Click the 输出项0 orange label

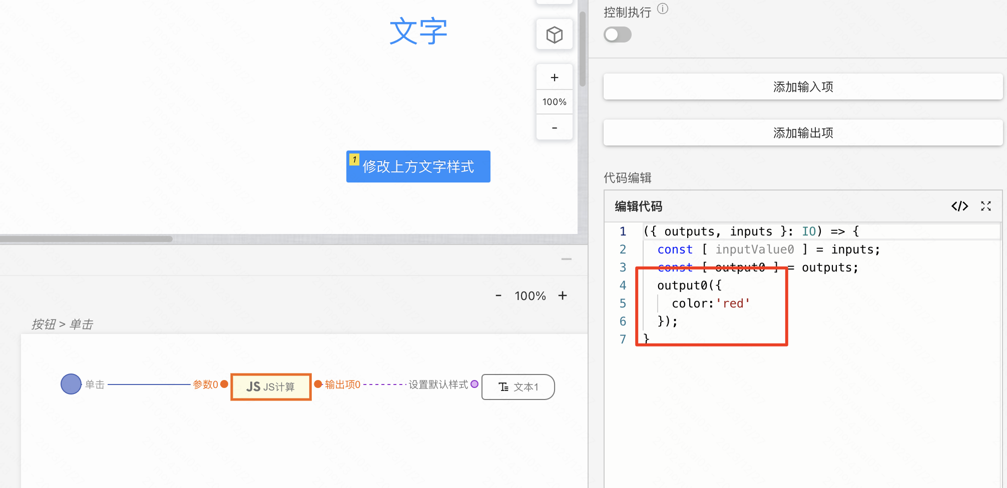(343, 384)
